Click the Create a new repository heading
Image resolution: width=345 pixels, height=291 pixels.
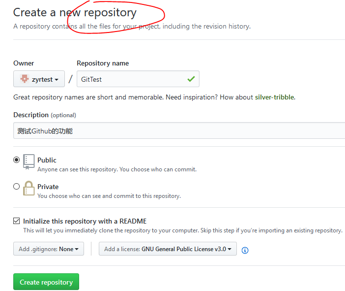click(x=75, y=13)
